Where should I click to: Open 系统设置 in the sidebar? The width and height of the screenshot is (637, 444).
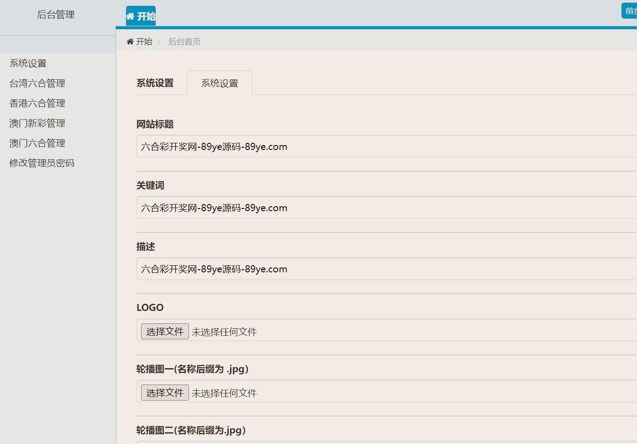[x=28, y=63]
